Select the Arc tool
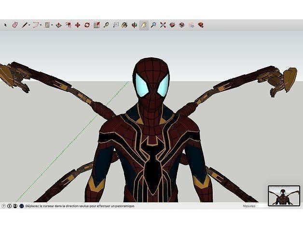 click(36, 25)
